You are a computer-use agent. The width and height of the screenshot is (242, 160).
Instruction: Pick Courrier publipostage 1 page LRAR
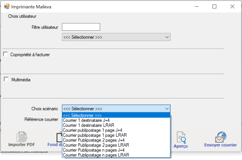point(116,135)
